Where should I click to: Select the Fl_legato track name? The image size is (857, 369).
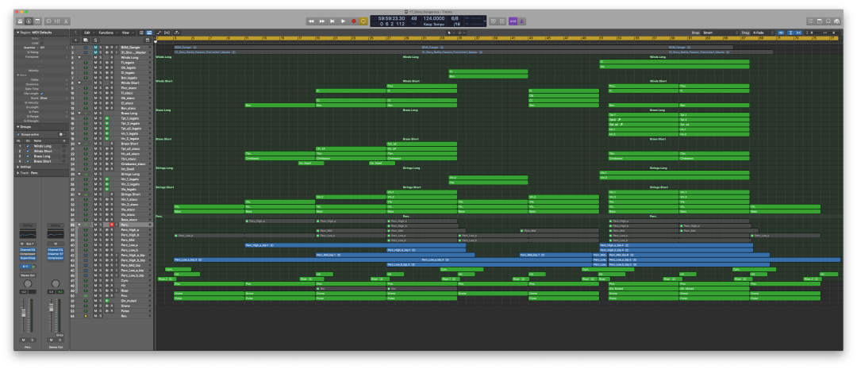click(127, 63)
